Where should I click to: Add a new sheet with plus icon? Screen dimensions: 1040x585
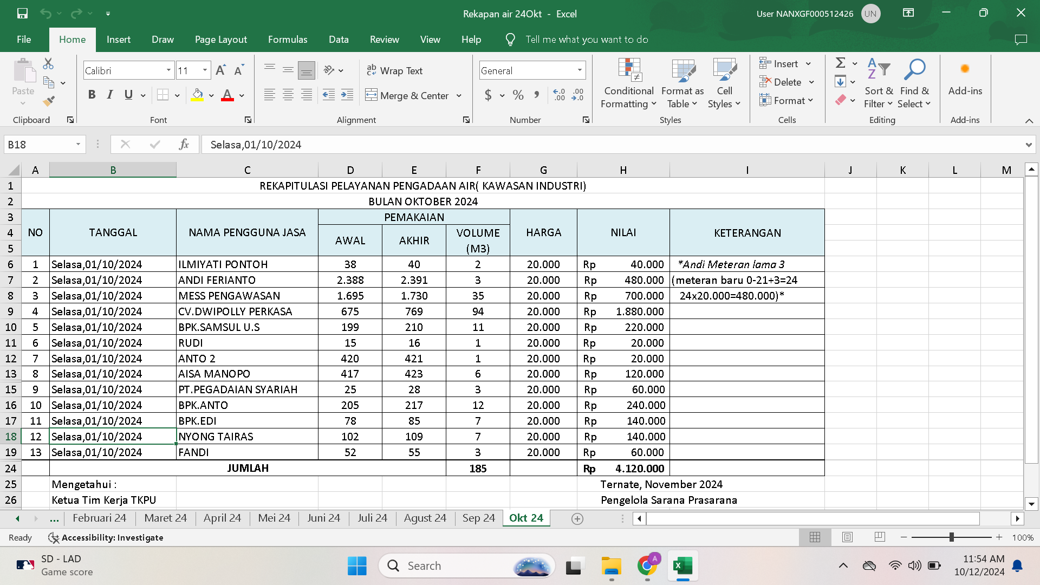[577, 519]
